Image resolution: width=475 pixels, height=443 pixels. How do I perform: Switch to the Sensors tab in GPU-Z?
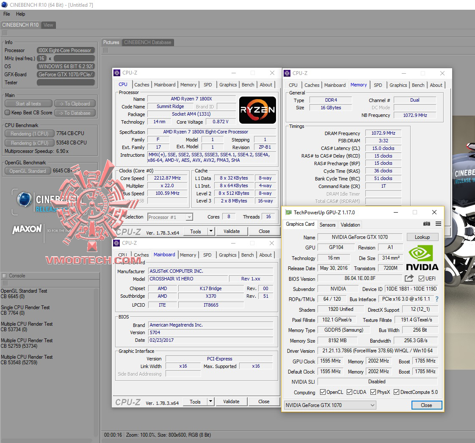[x=327, y=224]
